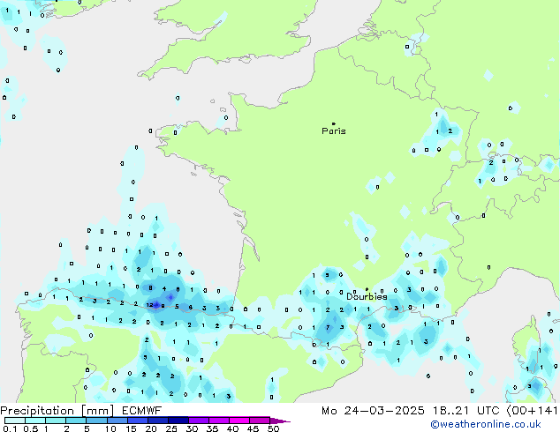Click the 'Precipitation [mm]' title text
The width and height of the screenshot is (560, 432).
pos(57,411)
